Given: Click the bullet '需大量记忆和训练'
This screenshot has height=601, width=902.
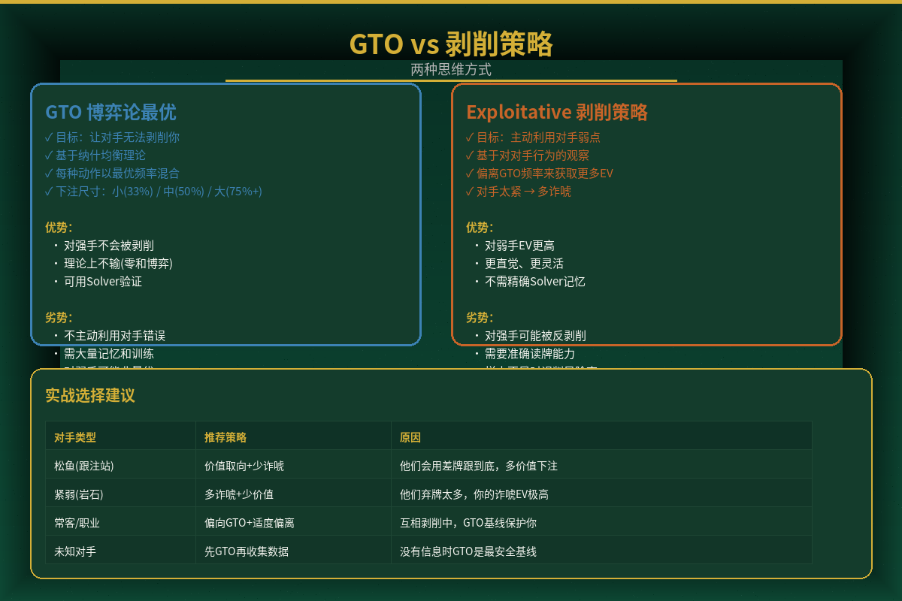Looking at the screenshot, I should coord(108,354).
